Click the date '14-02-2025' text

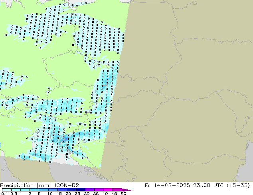(x=172, y=185)
